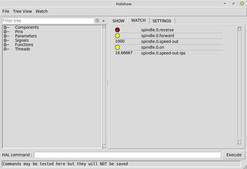Click the yellow LED for spindle.0.forward
This screenshot has height=169, width=247.
click(x=117, y=36)
